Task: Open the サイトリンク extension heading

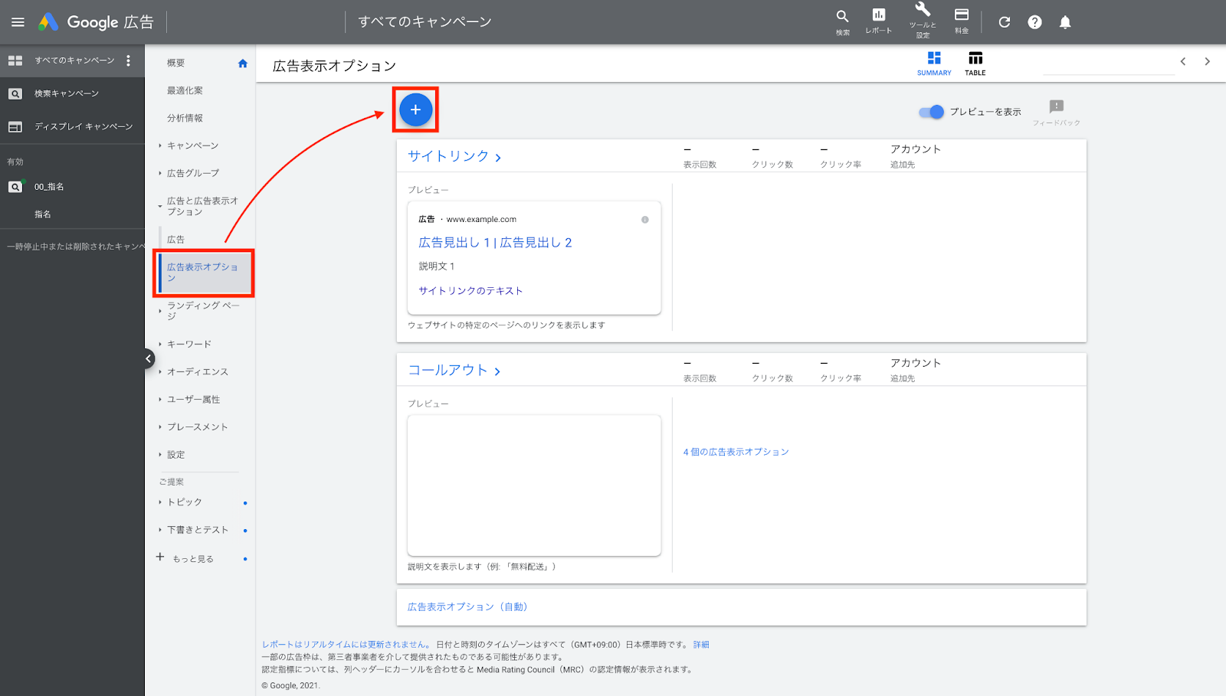Action: pyautogui.click(x=454, y=156)
